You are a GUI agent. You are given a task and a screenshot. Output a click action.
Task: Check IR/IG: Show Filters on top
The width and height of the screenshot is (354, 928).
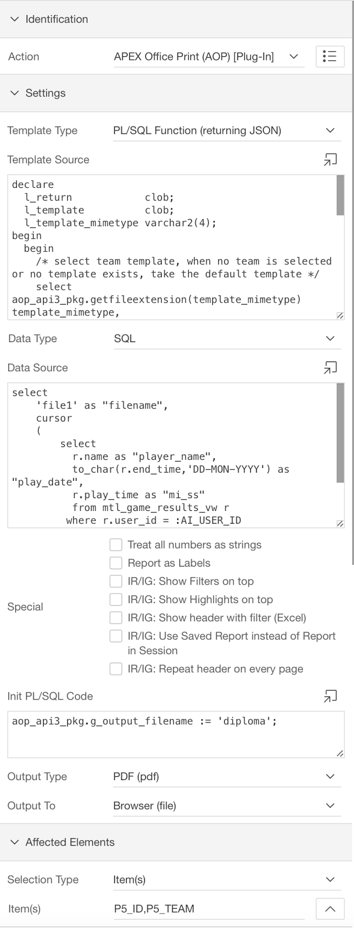116,581
